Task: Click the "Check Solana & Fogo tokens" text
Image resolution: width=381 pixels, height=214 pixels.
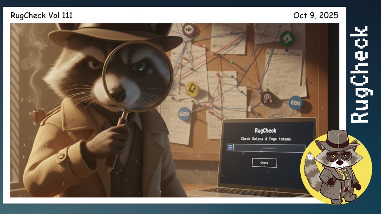Action: point(266,139)
